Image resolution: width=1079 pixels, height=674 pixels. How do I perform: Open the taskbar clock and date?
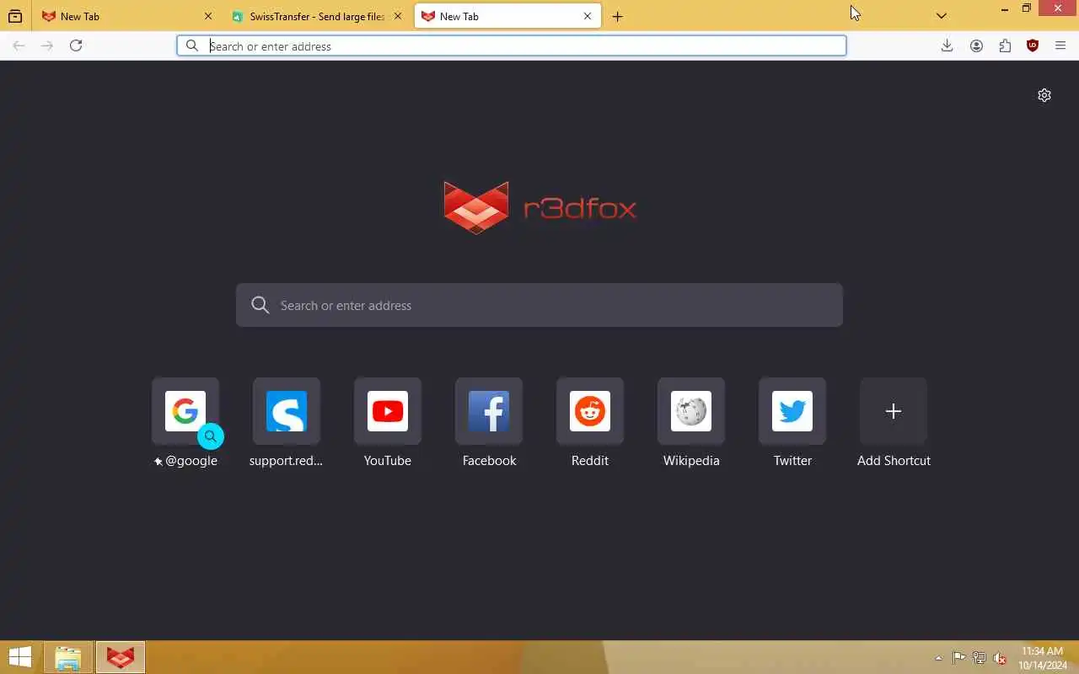tap(1043, 658)
